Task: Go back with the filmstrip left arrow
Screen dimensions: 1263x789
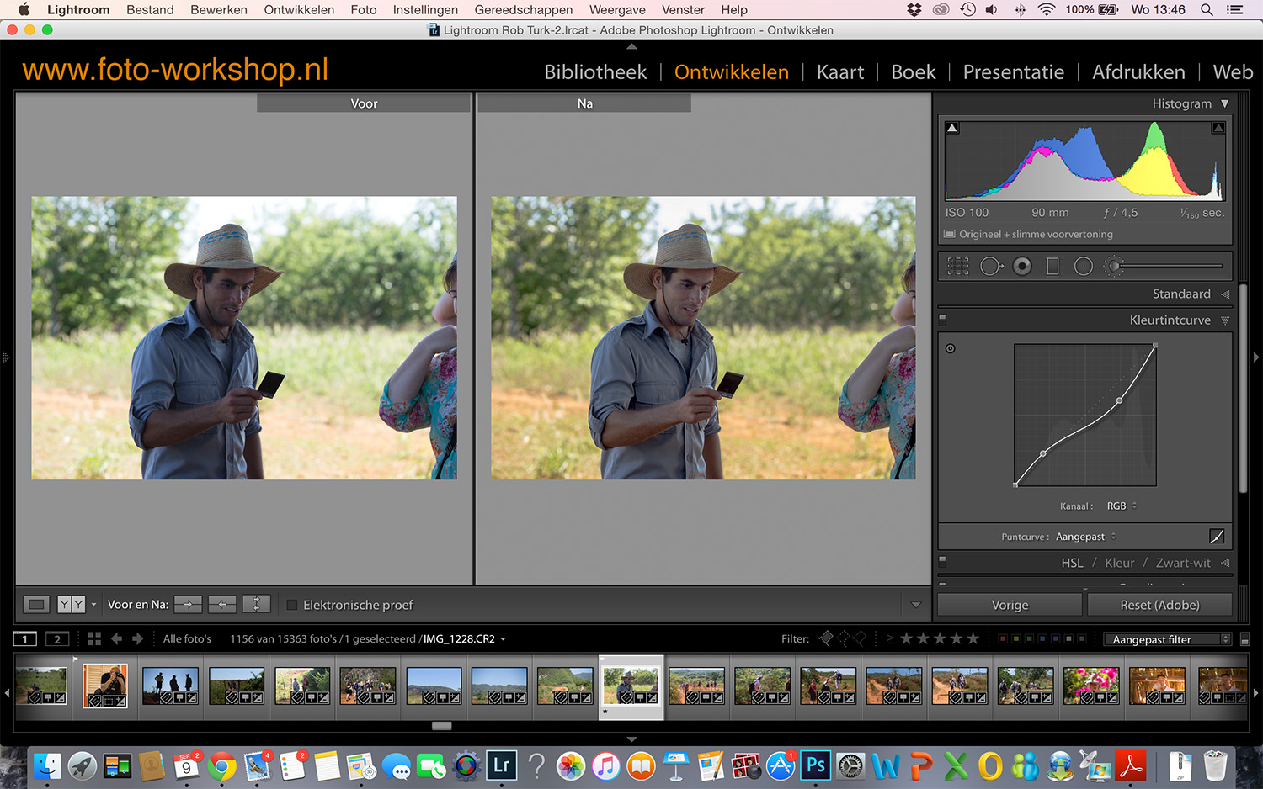Action: [x=117, y=639]
